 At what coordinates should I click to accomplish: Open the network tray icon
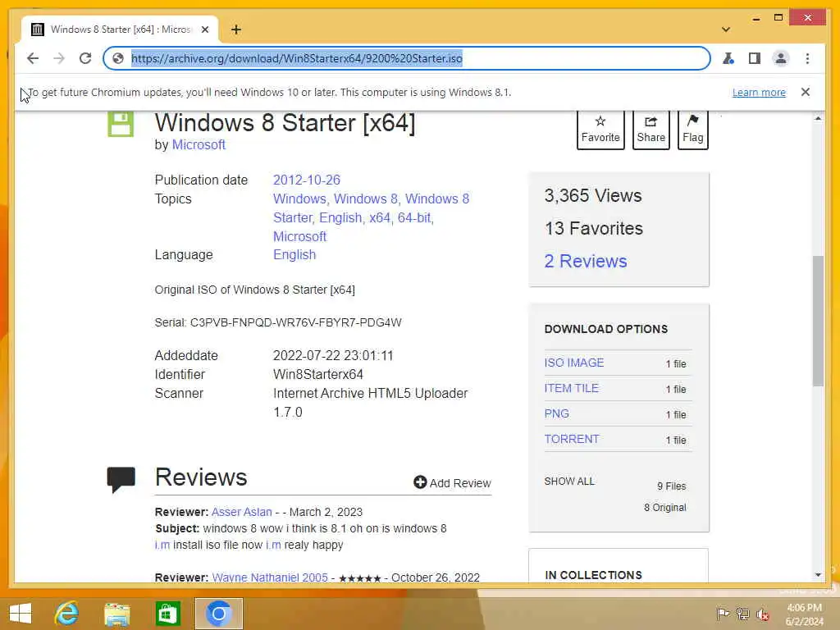[742, 614]
